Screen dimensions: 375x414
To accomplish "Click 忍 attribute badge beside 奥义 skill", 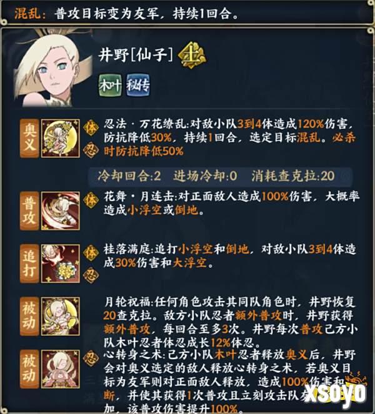I will pos(91,150).
